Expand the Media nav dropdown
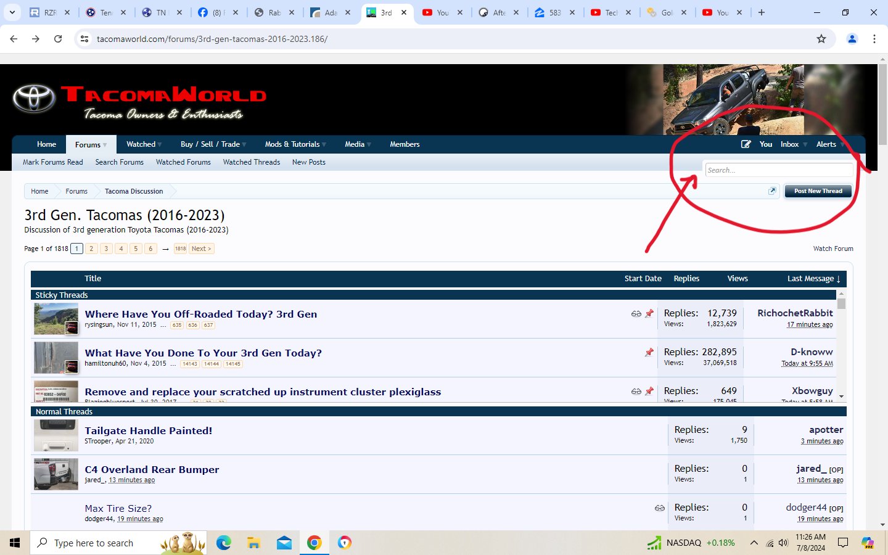The height and width of the screenshot is (555, 888). (x=369, y=144)
